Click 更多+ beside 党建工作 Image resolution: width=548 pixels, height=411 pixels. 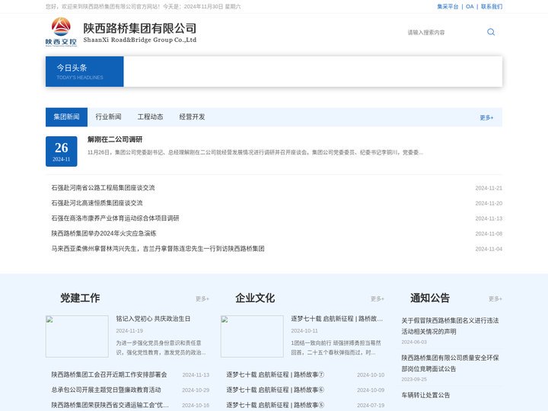click(x=202, y=299)
